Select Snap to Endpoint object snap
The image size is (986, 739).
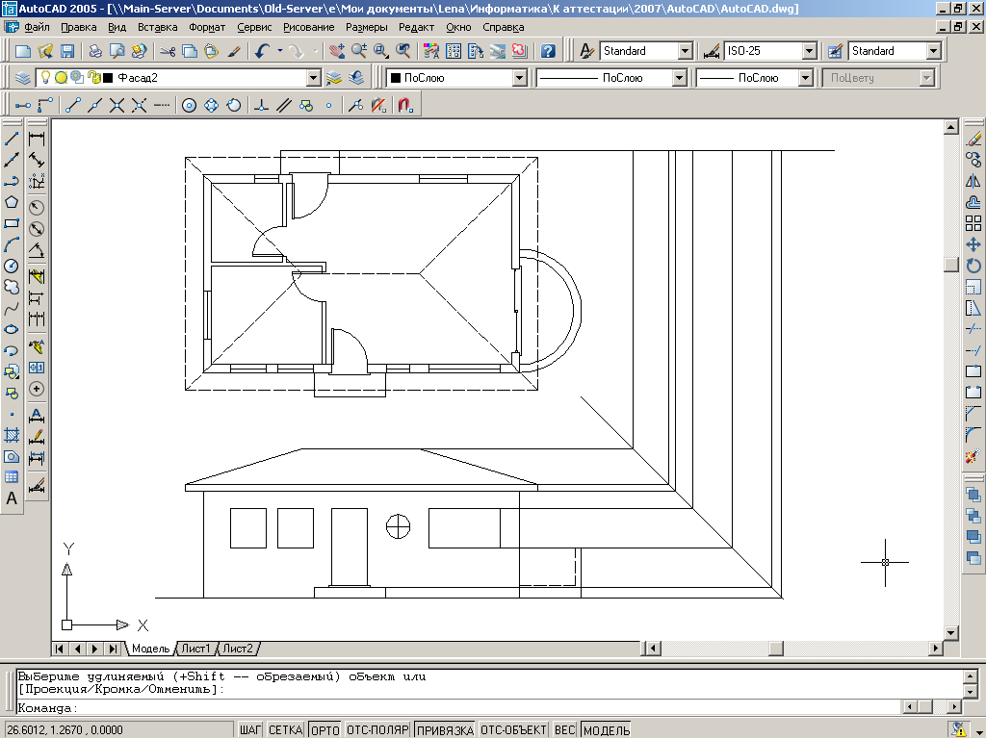pos(73,105)
